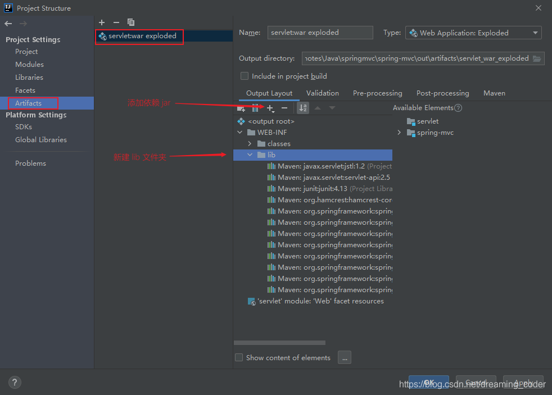Click Remove minus icon in layout toolbar
This screenshot has width=552, height=395.
pos(284,108)
